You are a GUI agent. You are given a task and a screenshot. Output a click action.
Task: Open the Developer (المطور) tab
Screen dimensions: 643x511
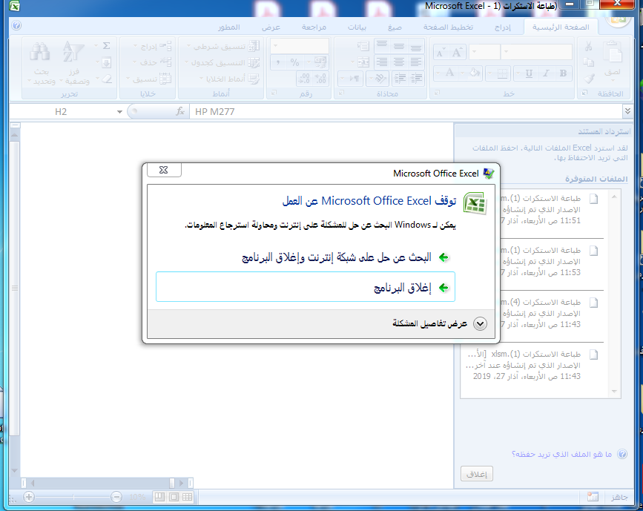tap(229, 27)
